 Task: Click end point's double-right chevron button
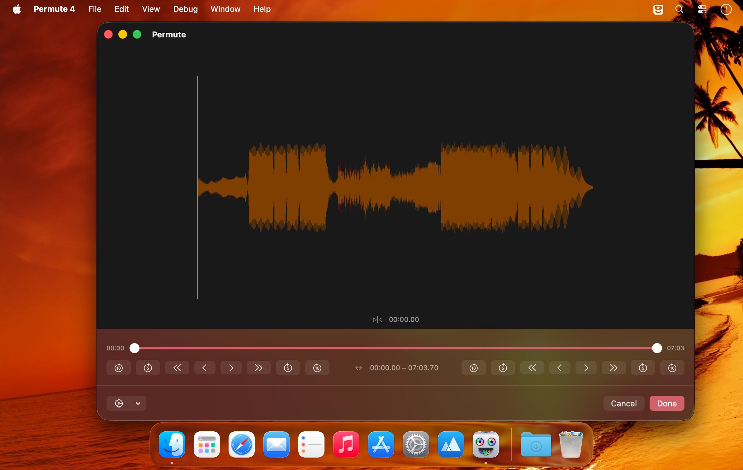click(614, 368)
